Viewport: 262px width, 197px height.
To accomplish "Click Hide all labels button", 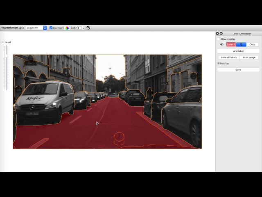I will pyautogui.click(x=229, y=57).
